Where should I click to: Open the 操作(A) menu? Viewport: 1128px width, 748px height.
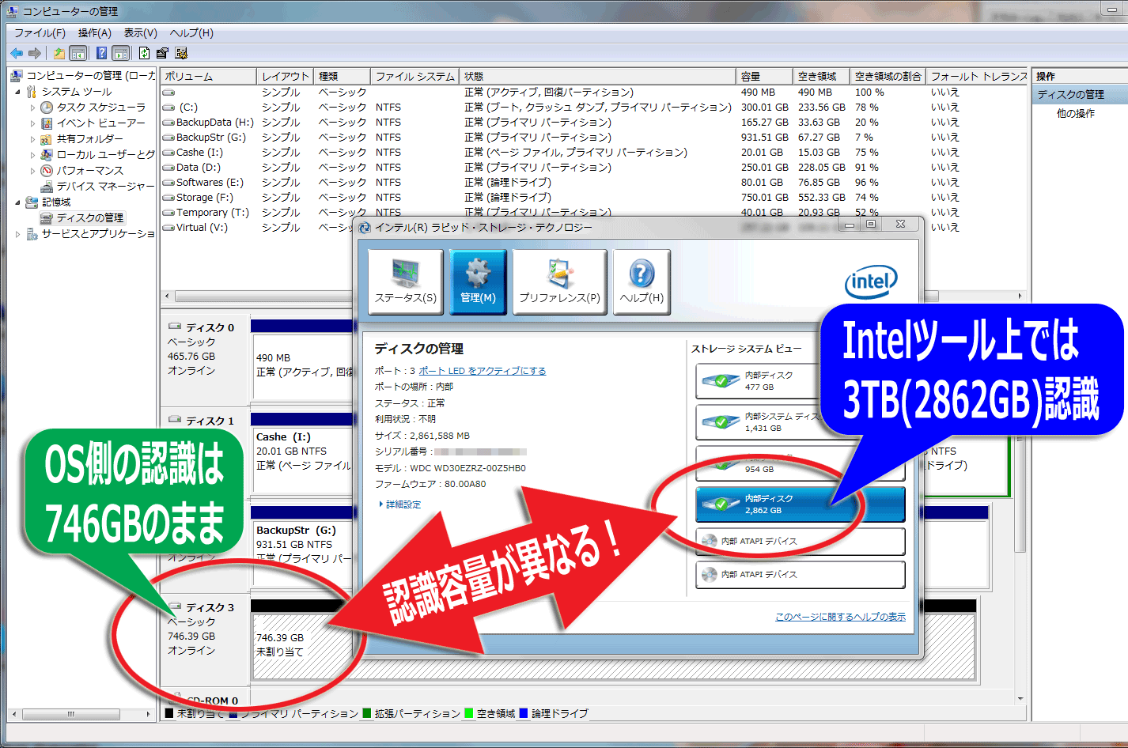pyautogui.click(x=95, y=33)
